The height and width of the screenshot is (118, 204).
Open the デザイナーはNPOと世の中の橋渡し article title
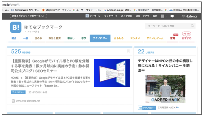[165, 66]
